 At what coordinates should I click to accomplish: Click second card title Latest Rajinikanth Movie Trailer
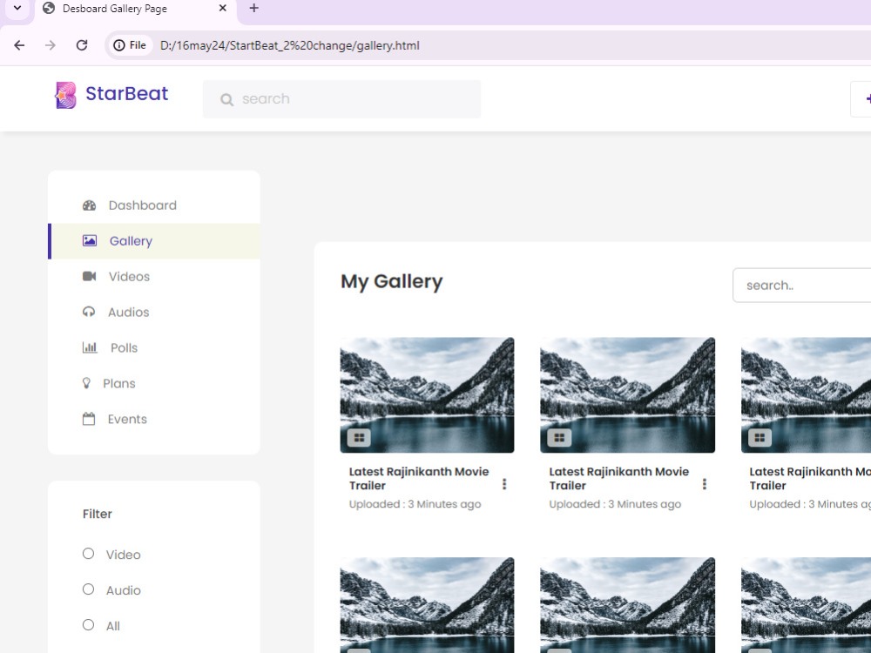[x=618, y=478]
